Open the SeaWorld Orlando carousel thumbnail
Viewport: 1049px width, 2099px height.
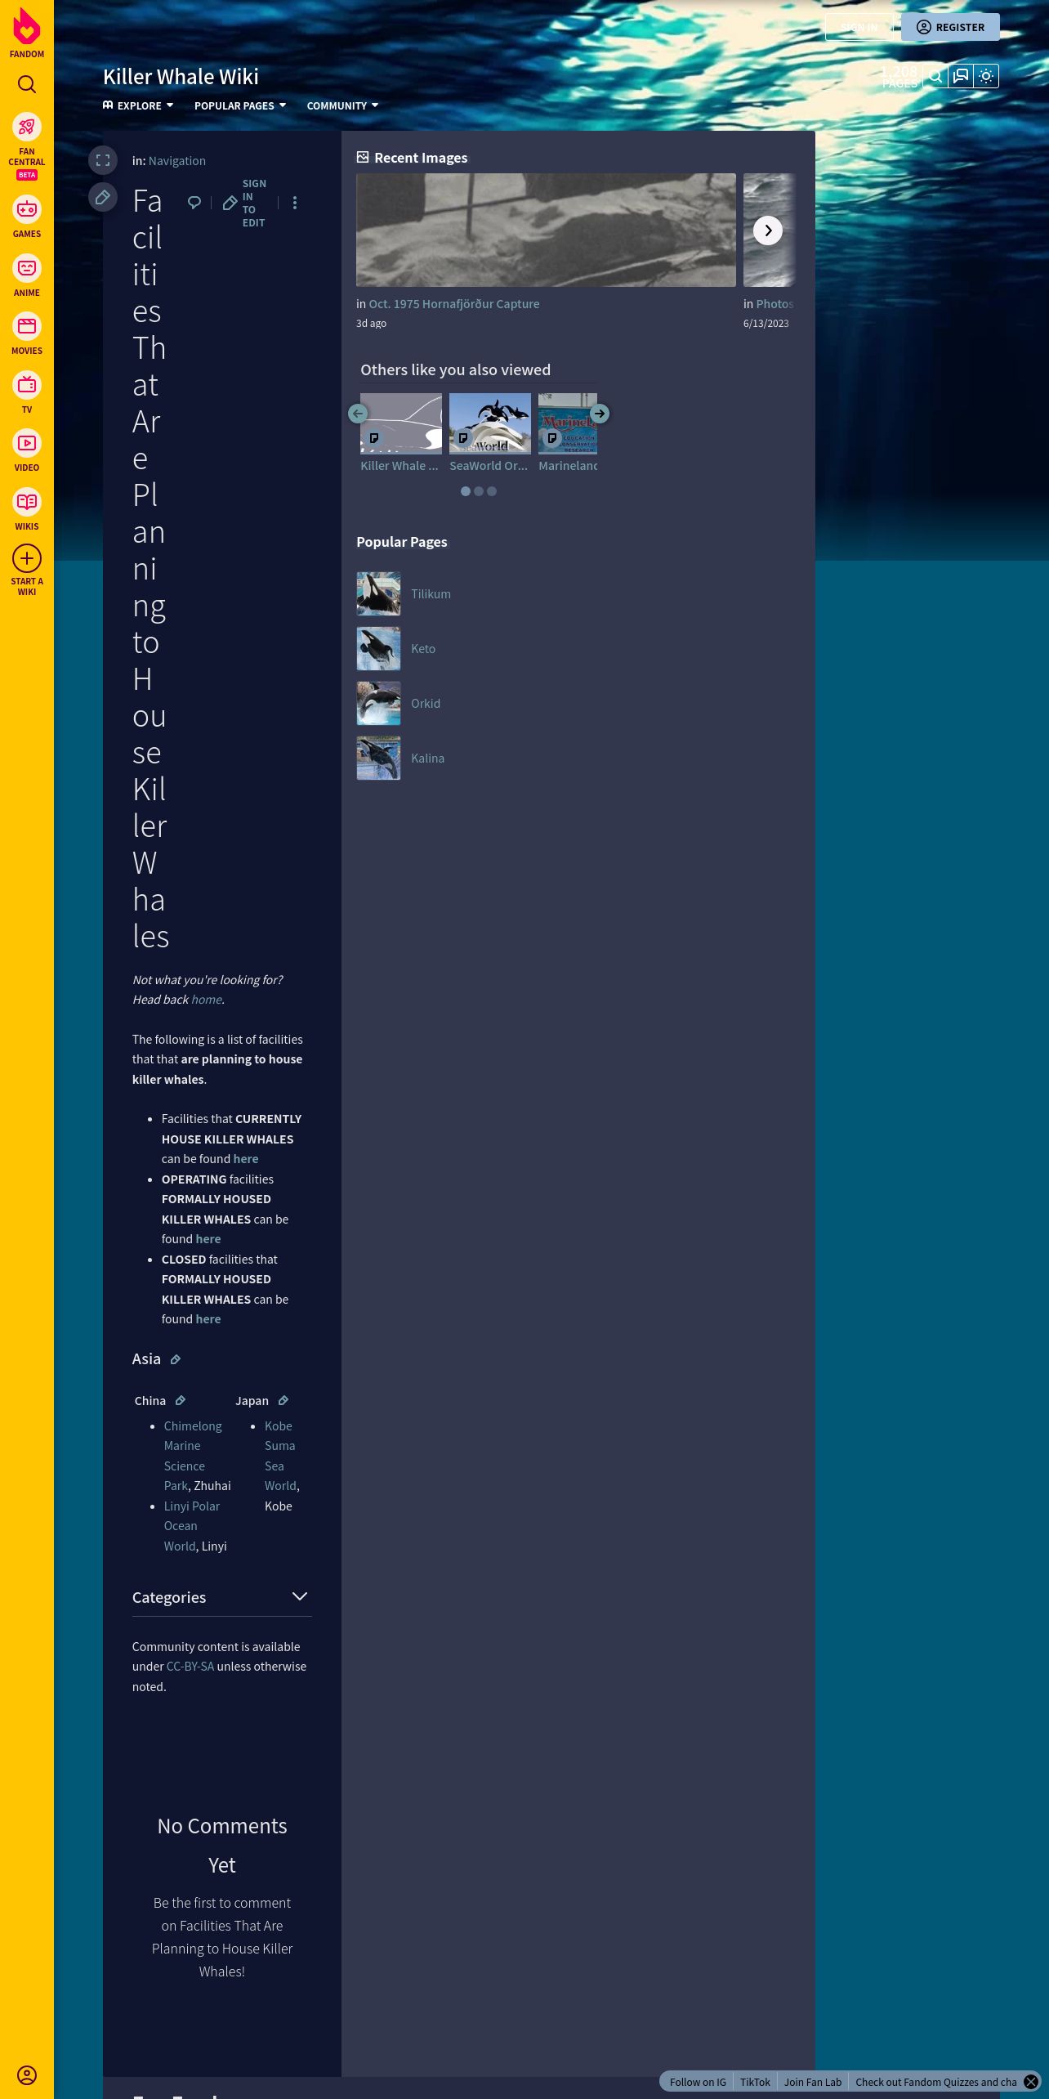tap(490, 423)
